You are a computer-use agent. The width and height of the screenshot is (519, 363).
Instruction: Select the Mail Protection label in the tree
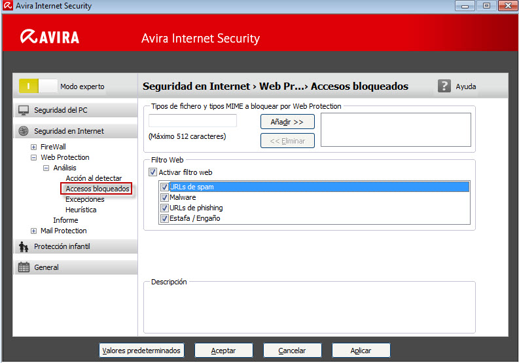[63, 231]
